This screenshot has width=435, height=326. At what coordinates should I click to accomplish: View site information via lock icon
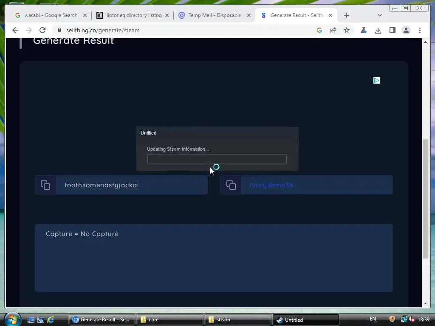point(59,30)
